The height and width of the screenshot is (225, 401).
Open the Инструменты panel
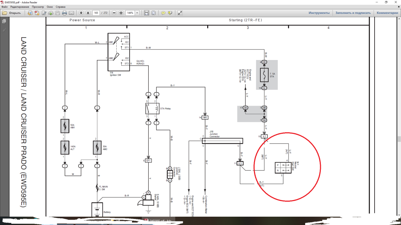[x=319, y=13]
